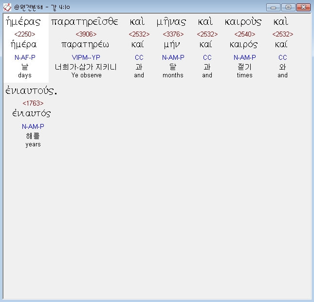Click the window title '@원전분해 - 갈 4:10'
The image size is (314, 302).
click(42, 7)
